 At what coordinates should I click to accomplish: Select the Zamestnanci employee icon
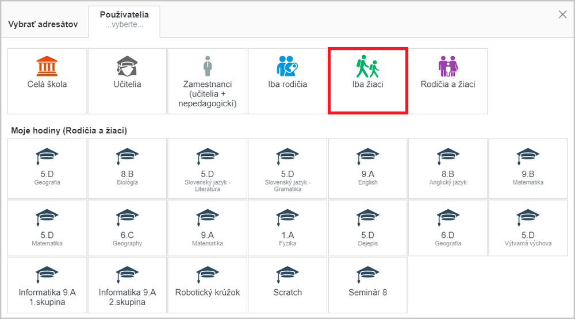coord(208,66)
